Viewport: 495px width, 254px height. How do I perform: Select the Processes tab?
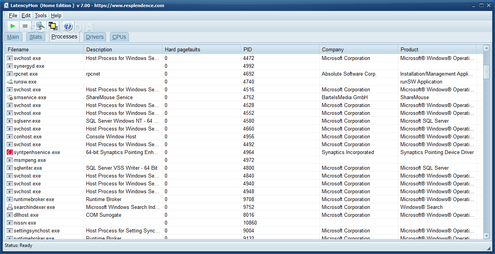64,36
